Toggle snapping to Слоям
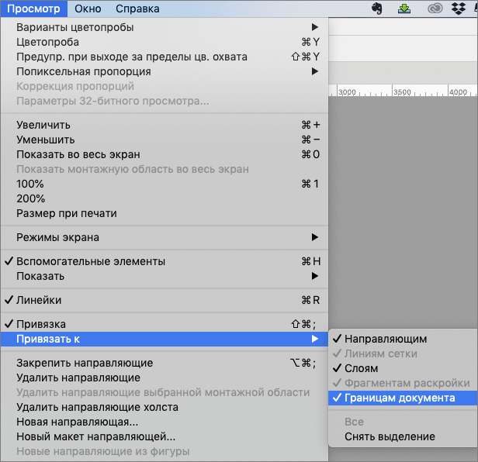This screenshot has height=462, width=478. 403,368
